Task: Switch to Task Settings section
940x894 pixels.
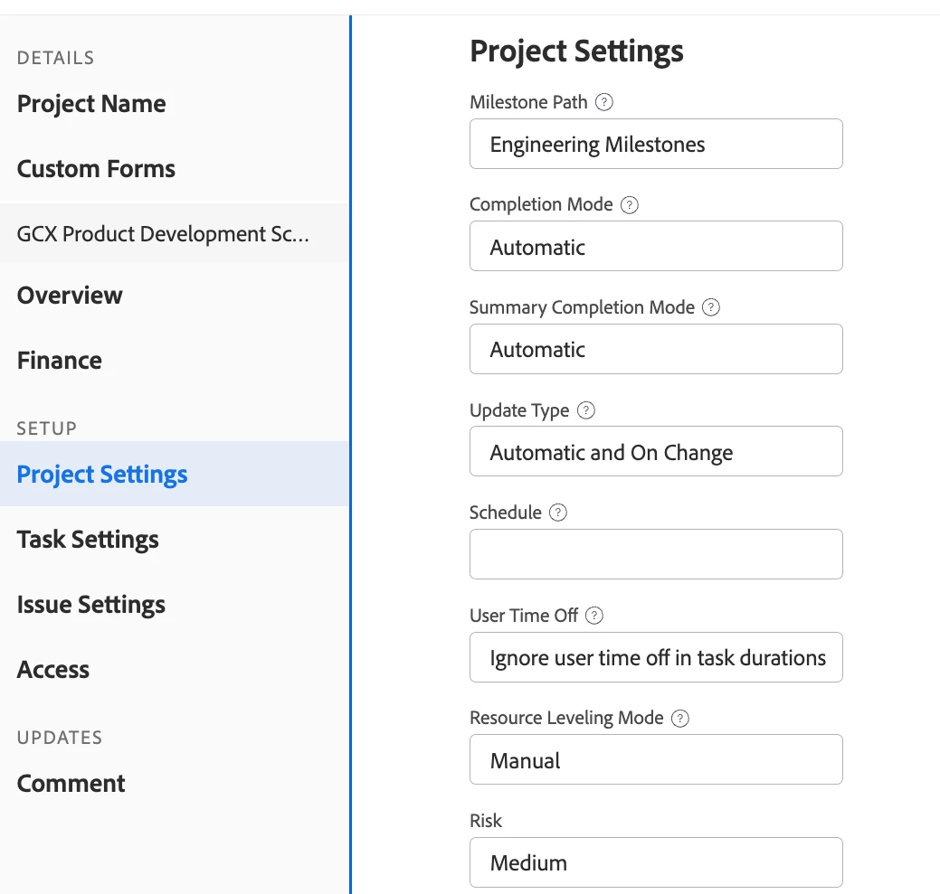Action: point(88,540)
